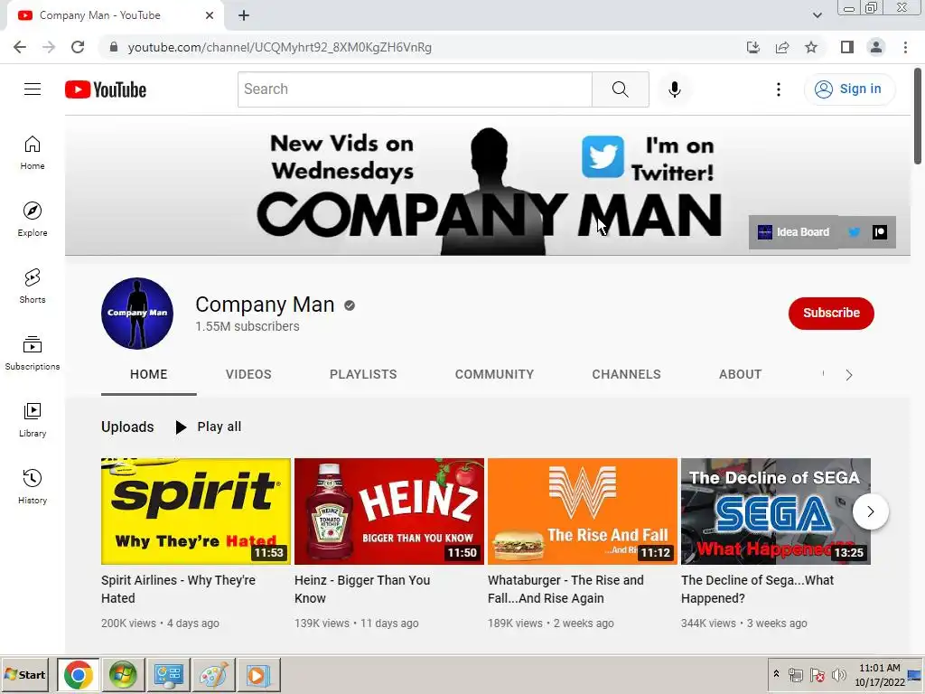This screenshot has width=925, height=694.
Task: Open a new browser tab
Action: pos(244,16)
